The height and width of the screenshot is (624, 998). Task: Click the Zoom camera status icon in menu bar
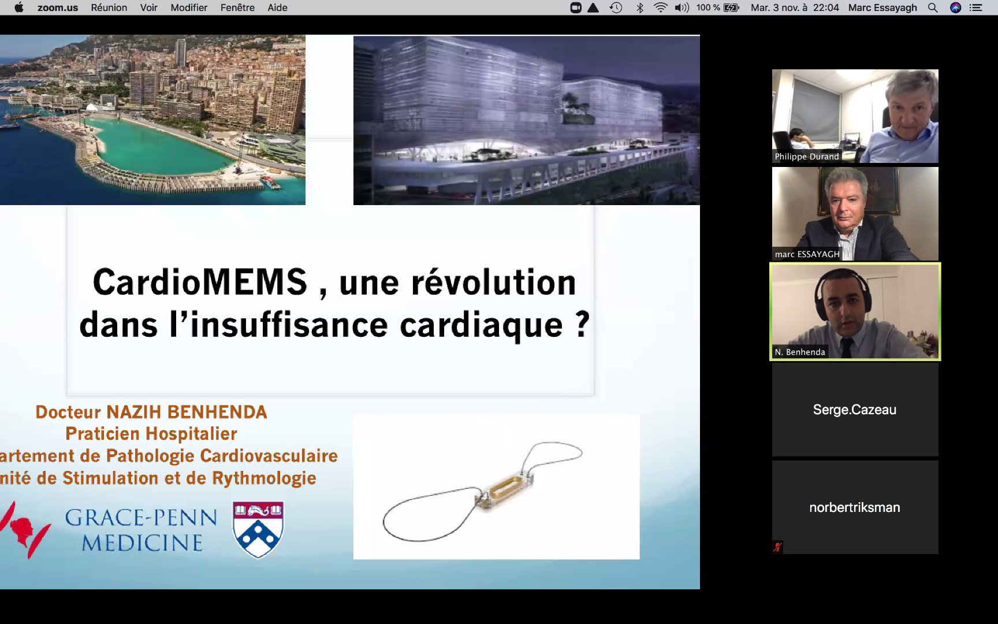coord(576,8)
